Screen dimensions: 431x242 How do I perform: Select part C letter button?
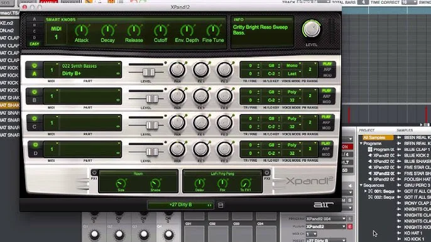click(x=35, y=127)
